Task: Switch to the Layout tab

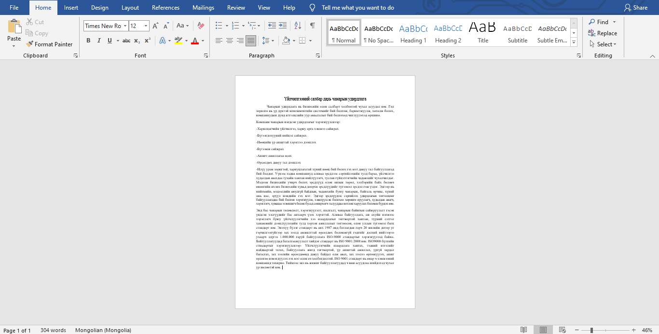Action: click(130, 8)
